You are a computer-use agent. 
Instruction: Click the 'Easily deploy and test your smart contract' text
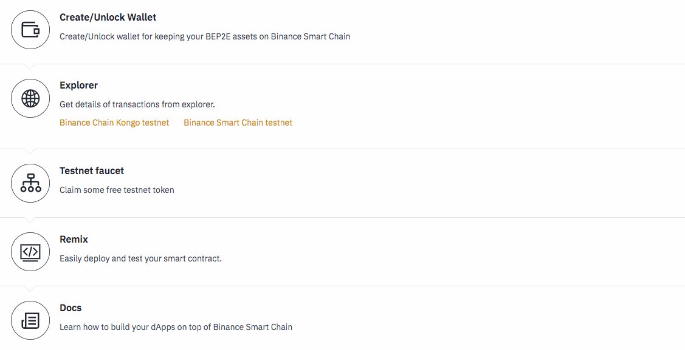[x=140, y=258]
